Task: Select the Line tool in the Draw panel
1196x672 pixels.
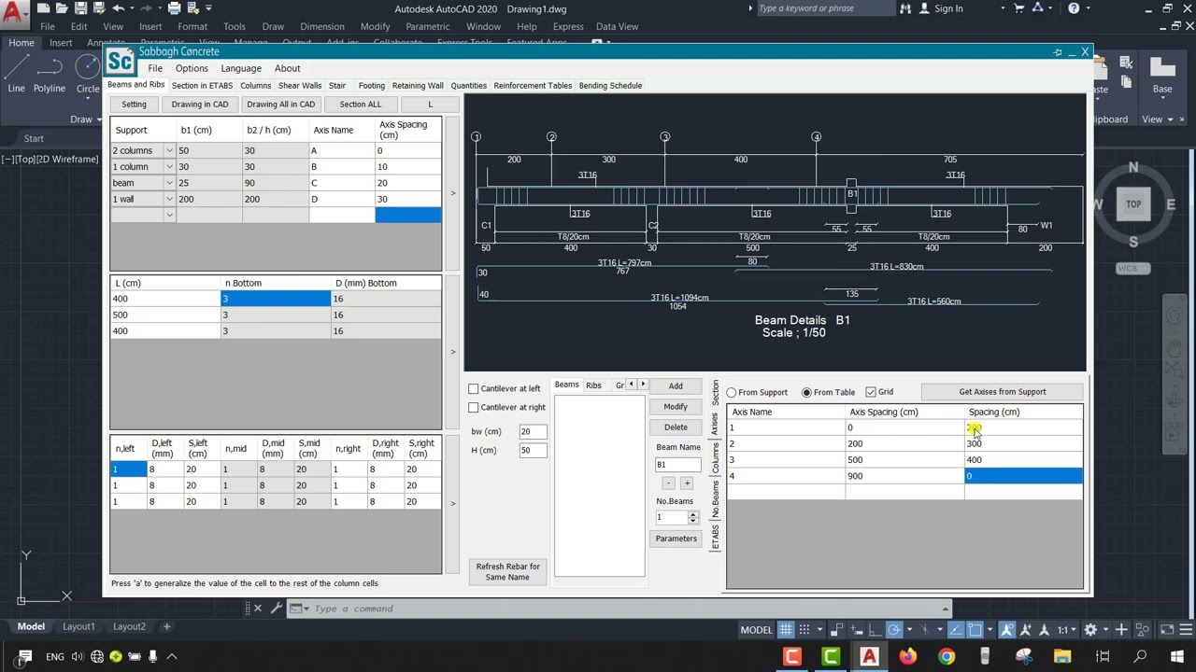Action: click(17, 75)
